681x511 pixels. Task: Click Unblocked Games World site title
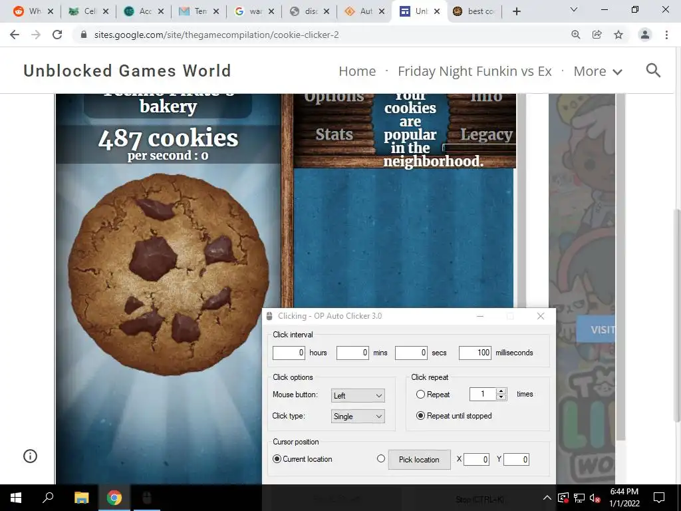point(127,71)
